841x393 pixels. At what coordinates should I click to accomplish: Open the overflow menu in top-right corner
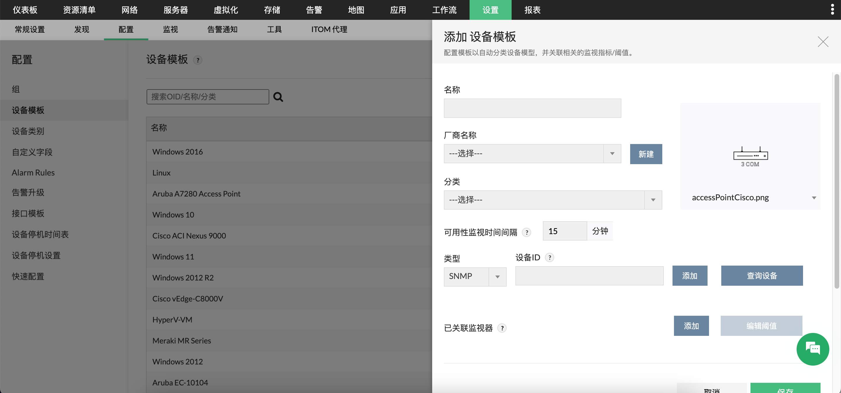pyautogui.click(x=832, y=9)
